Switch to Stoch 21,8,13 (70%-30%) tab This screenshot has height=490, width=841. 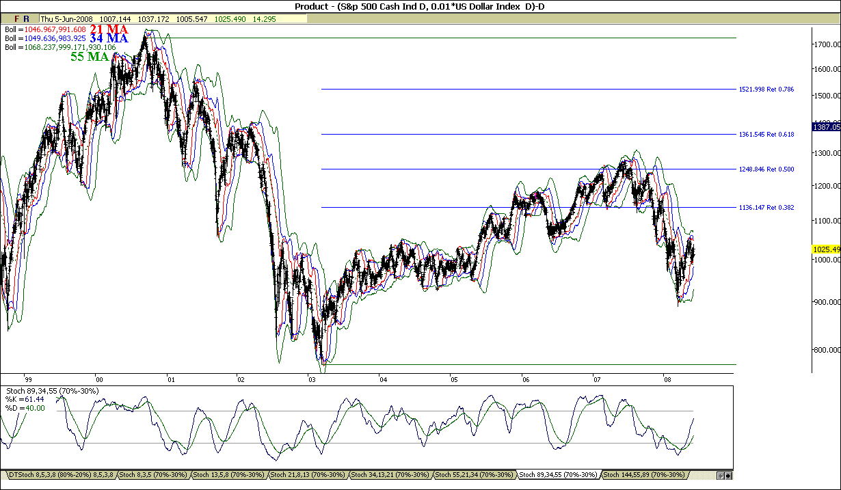pyautogui.click(x=309, y=474)
